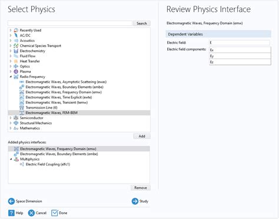
Task: Edit the Ez component field
Action: [x=240, y=62]
